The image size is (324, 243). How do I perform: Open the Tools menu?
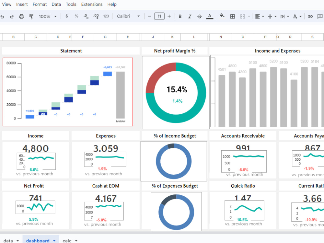71,4
